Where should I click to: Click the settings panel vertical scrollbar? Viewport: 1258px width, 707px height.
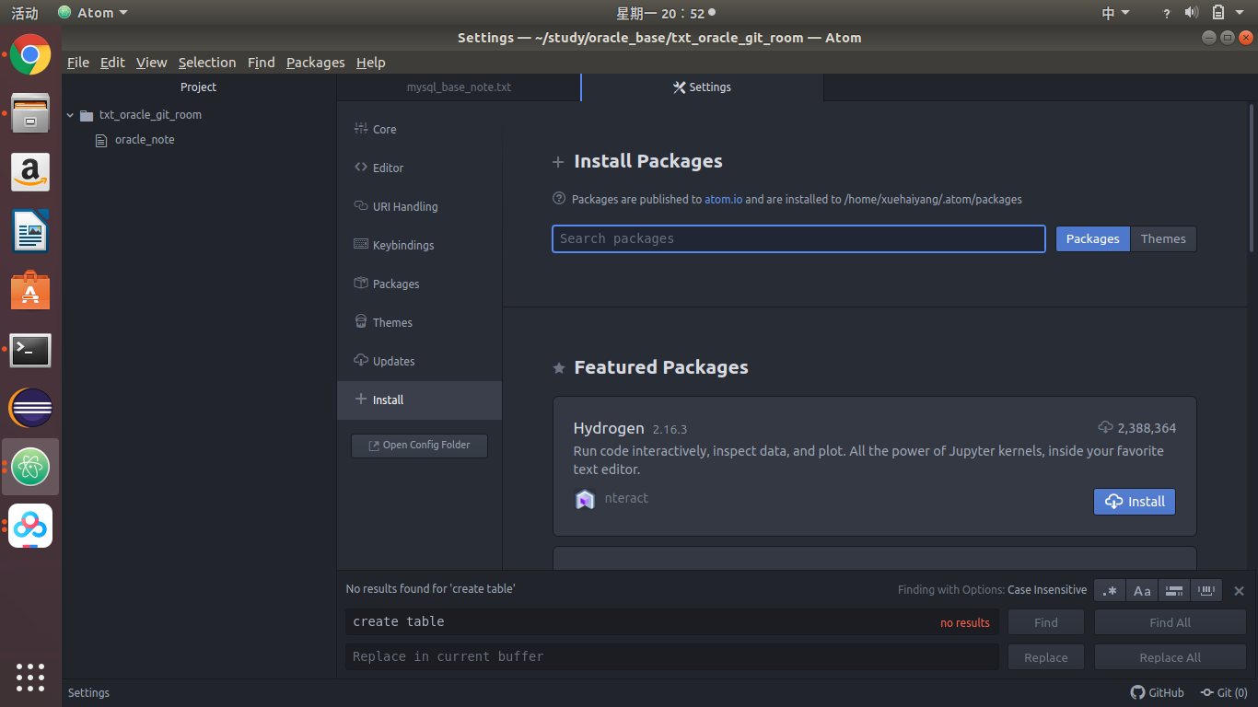(x=1252, y=180)
